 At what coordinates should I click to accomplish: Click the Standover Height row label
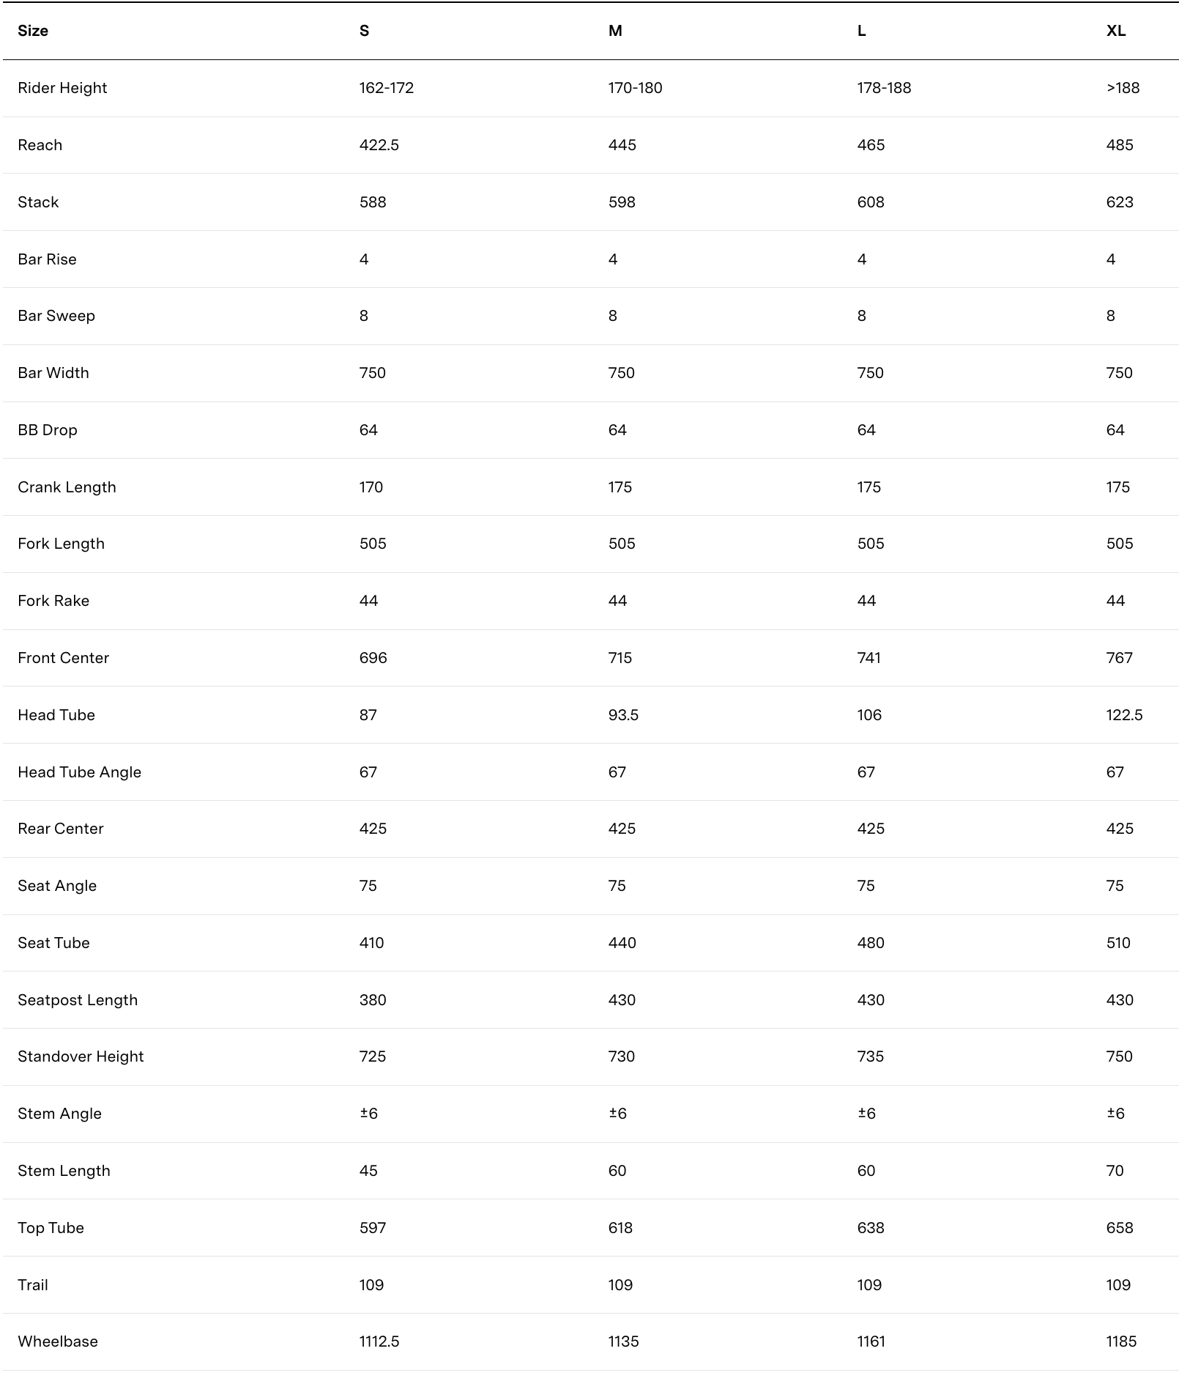pyautogui.click(x=81, y=1056)
